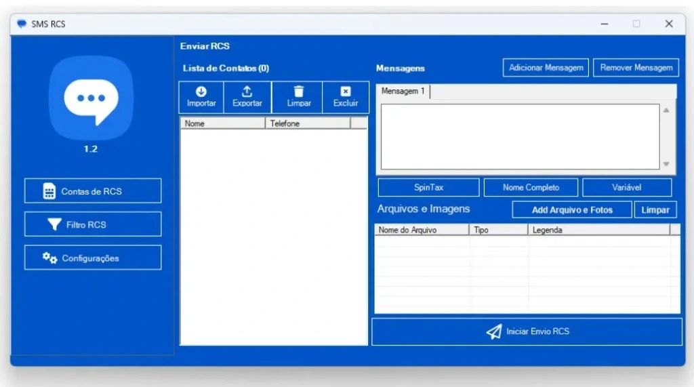
Task: Click Adicionar Mensagem button
Action: 546,68
